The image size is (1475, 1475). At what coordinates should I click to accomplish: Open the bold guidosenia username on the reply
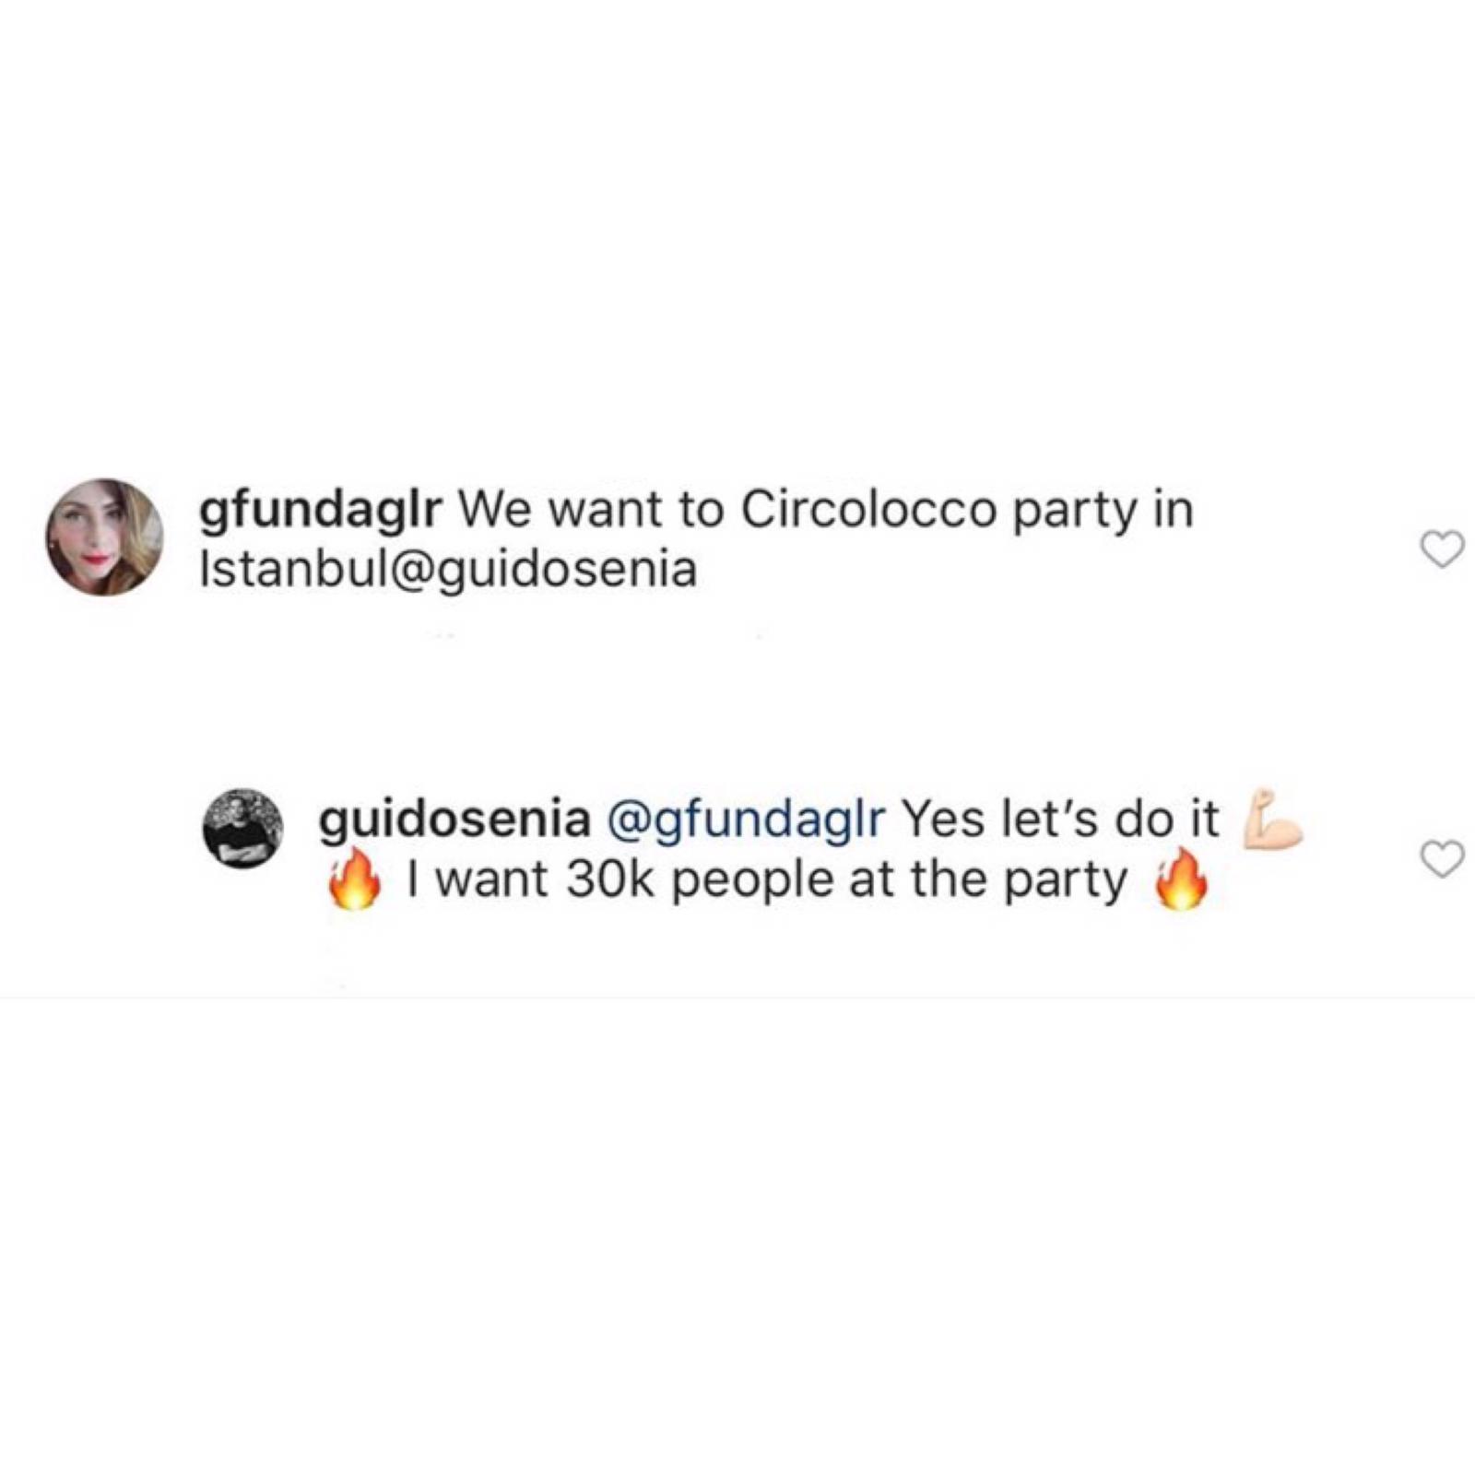point(454,819)
